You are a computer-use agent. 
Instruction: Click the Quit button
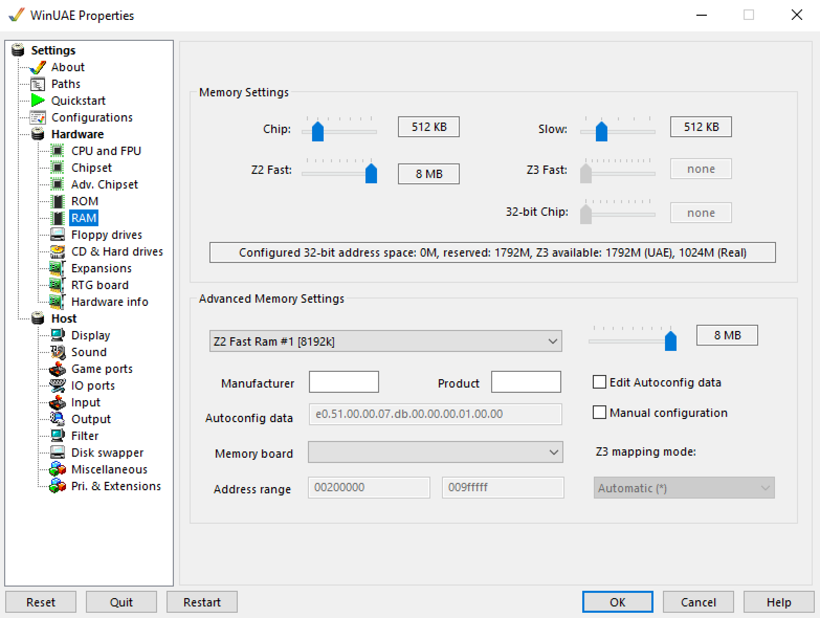click(121, 602)
